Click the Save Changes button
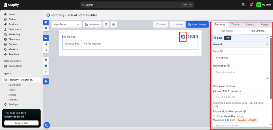The image size is (273, 130). [197, 25]
